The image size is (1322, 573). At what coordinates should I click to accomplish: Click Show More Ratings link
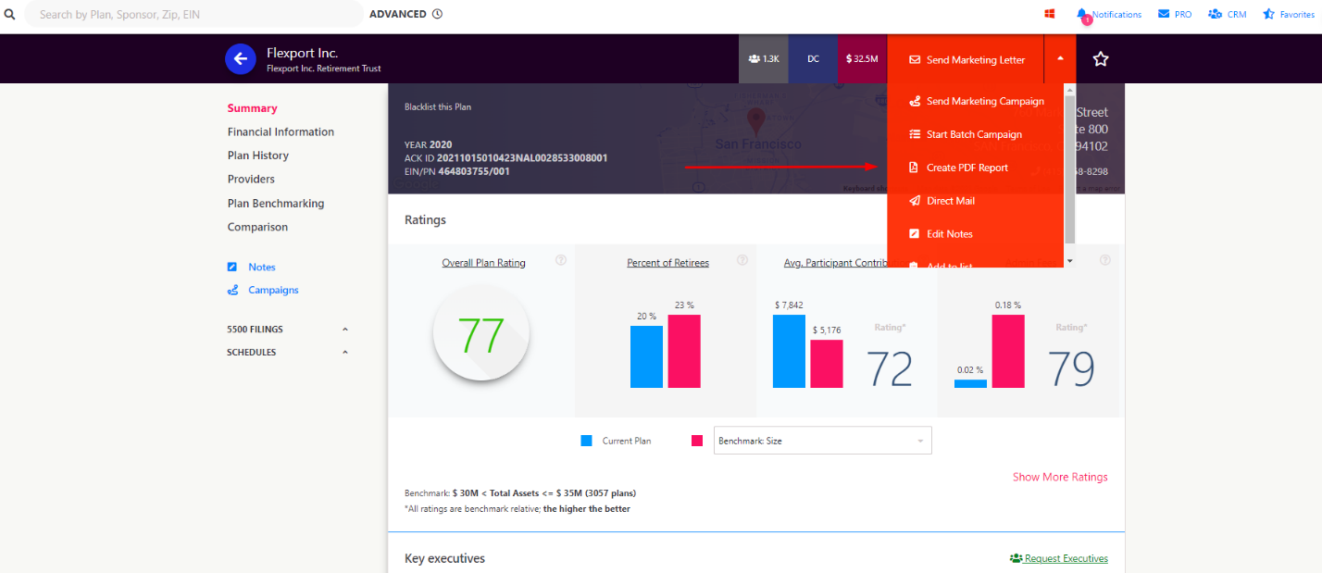click(1059, 477)
